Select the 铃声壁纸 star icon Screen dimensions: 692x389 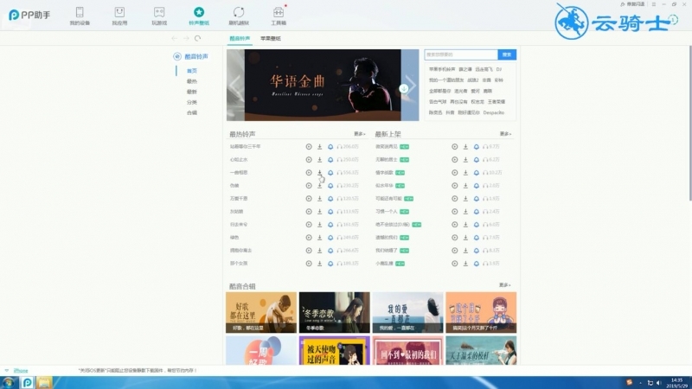[199, 12]
